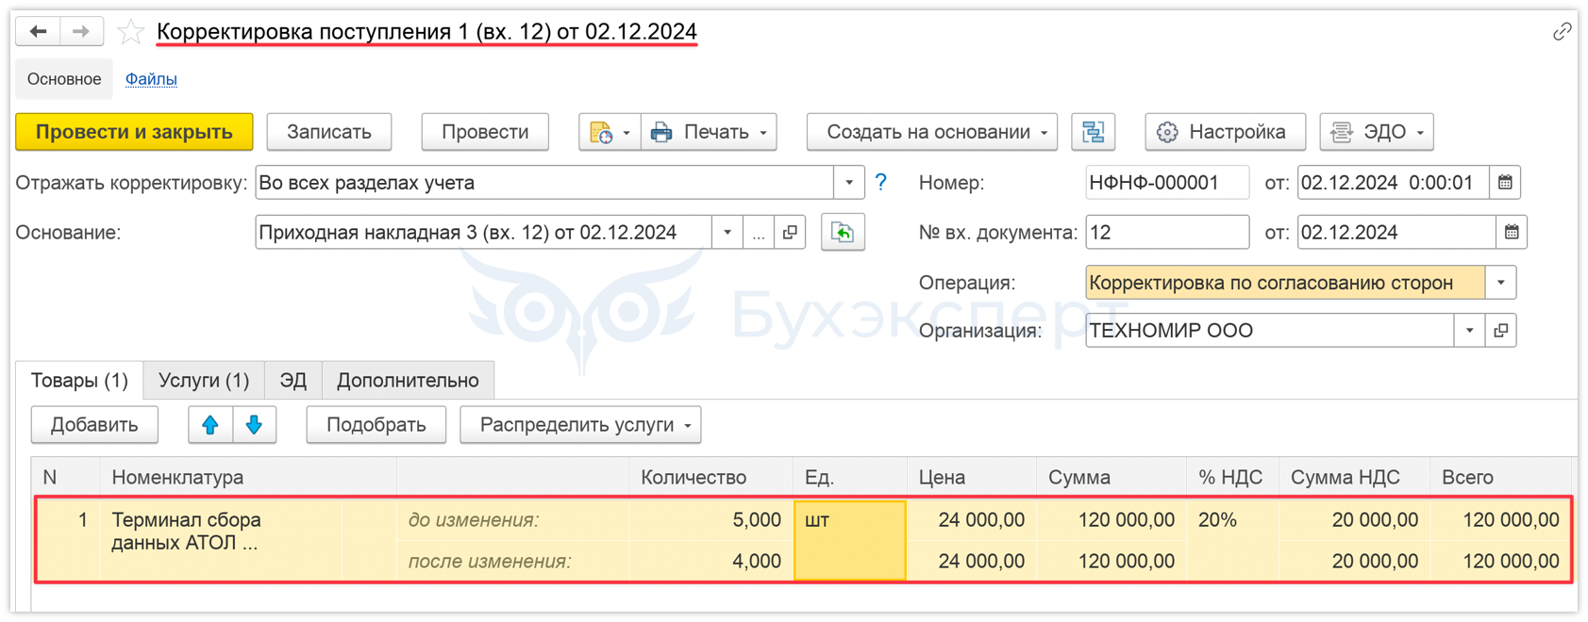
Task: Add document to favorites star
Action: [130, 33]
